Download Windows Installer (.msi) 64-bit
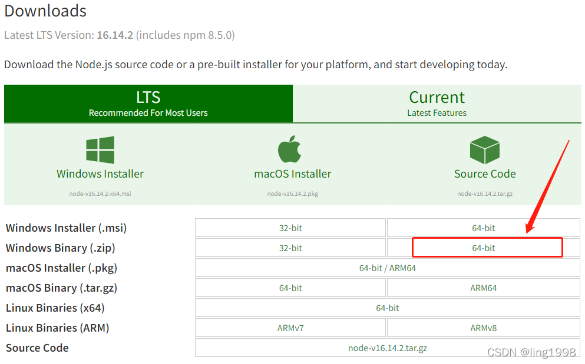Image resolution: width=585 pixels, height=364 pixels. tap(484, 228)
